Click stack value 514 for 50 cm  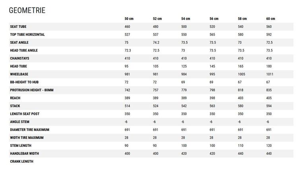click(x=127, y=106)
